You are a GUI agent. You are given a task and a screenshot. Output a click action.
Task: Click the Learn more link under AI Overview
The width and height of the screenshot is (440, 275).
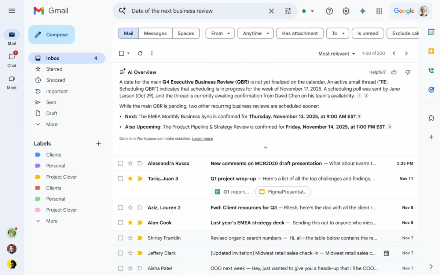[x=202, y=139]
